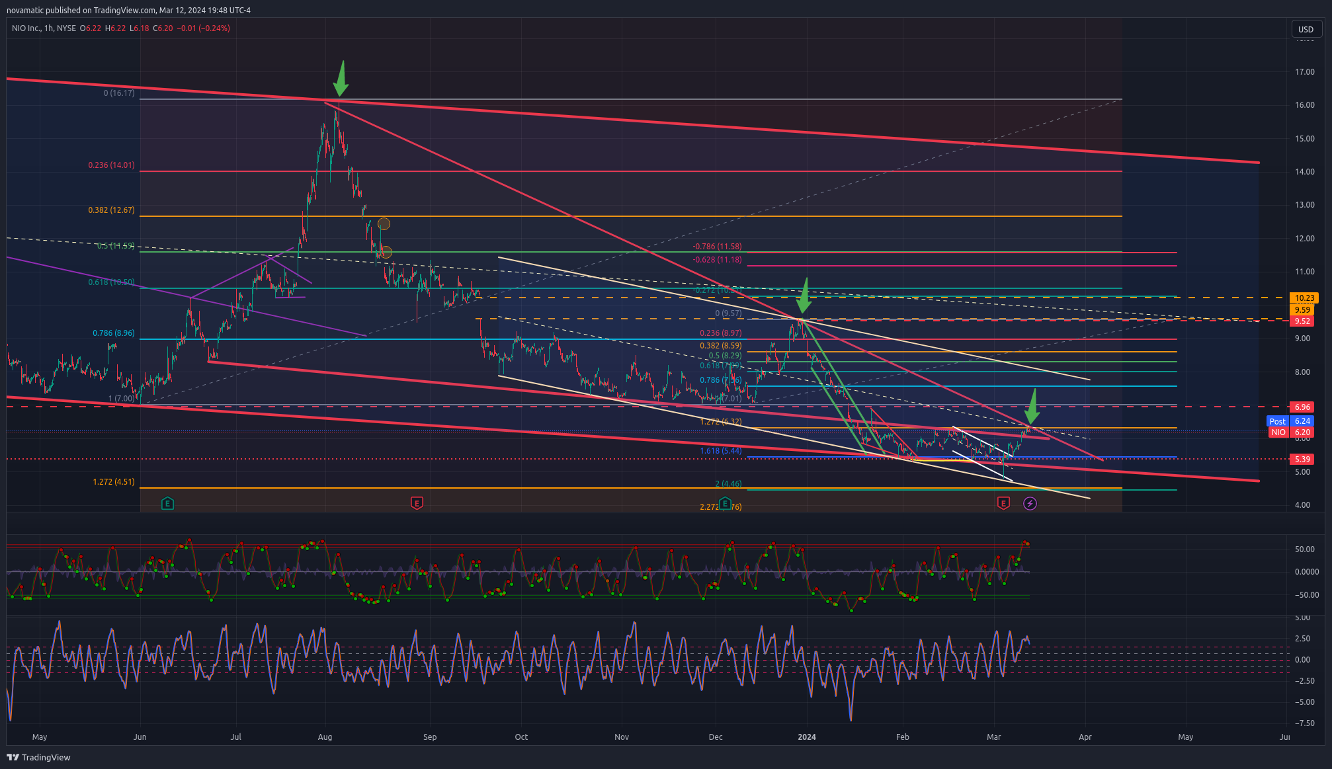1332x769 pixels.
Task: Click the change value −0.01 (−0.24%)
Action: click(203, 28)
